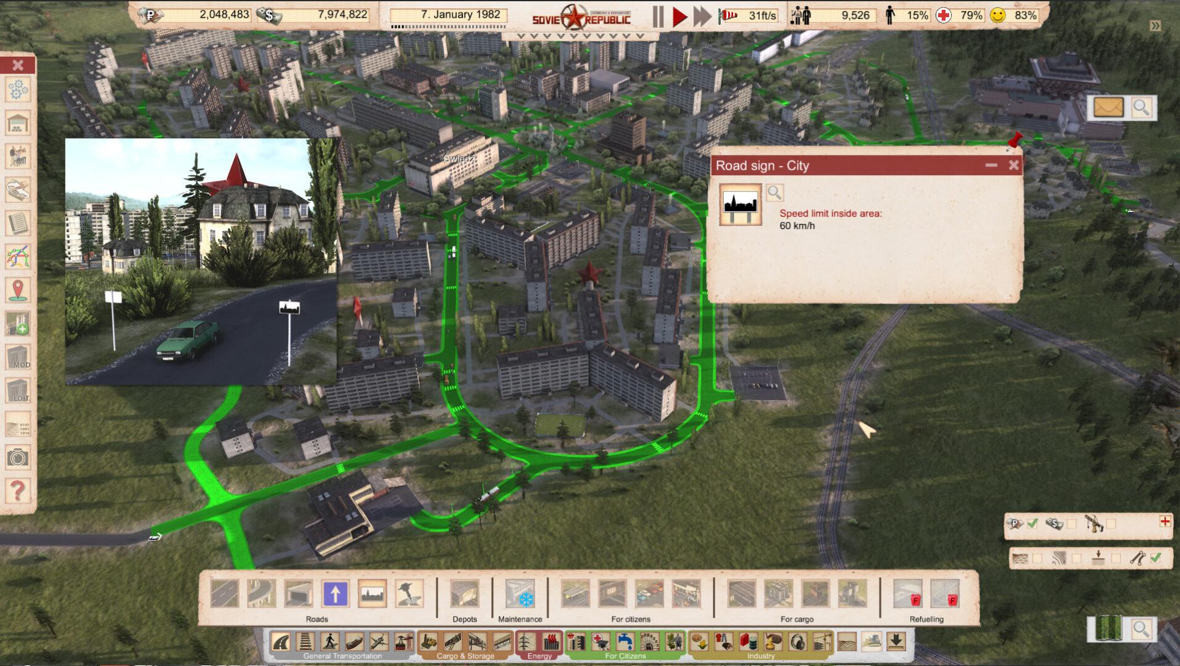Click the map location pin sidebar icon
This screenshot has width=1180, height=666.
[18, 289]
